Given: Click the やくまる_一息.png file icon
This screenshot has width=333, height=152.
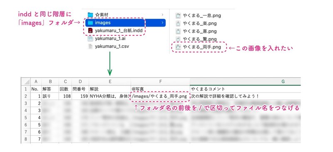Looking at the screenshot, I should [x=178, y=15].
